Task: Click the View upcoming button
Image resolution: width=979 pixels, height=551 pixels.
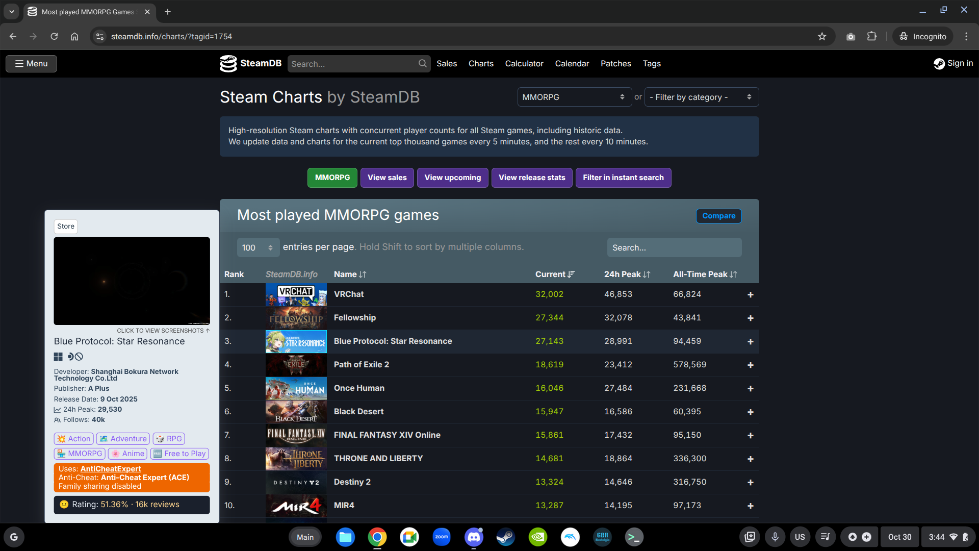Action: (452, 178)
